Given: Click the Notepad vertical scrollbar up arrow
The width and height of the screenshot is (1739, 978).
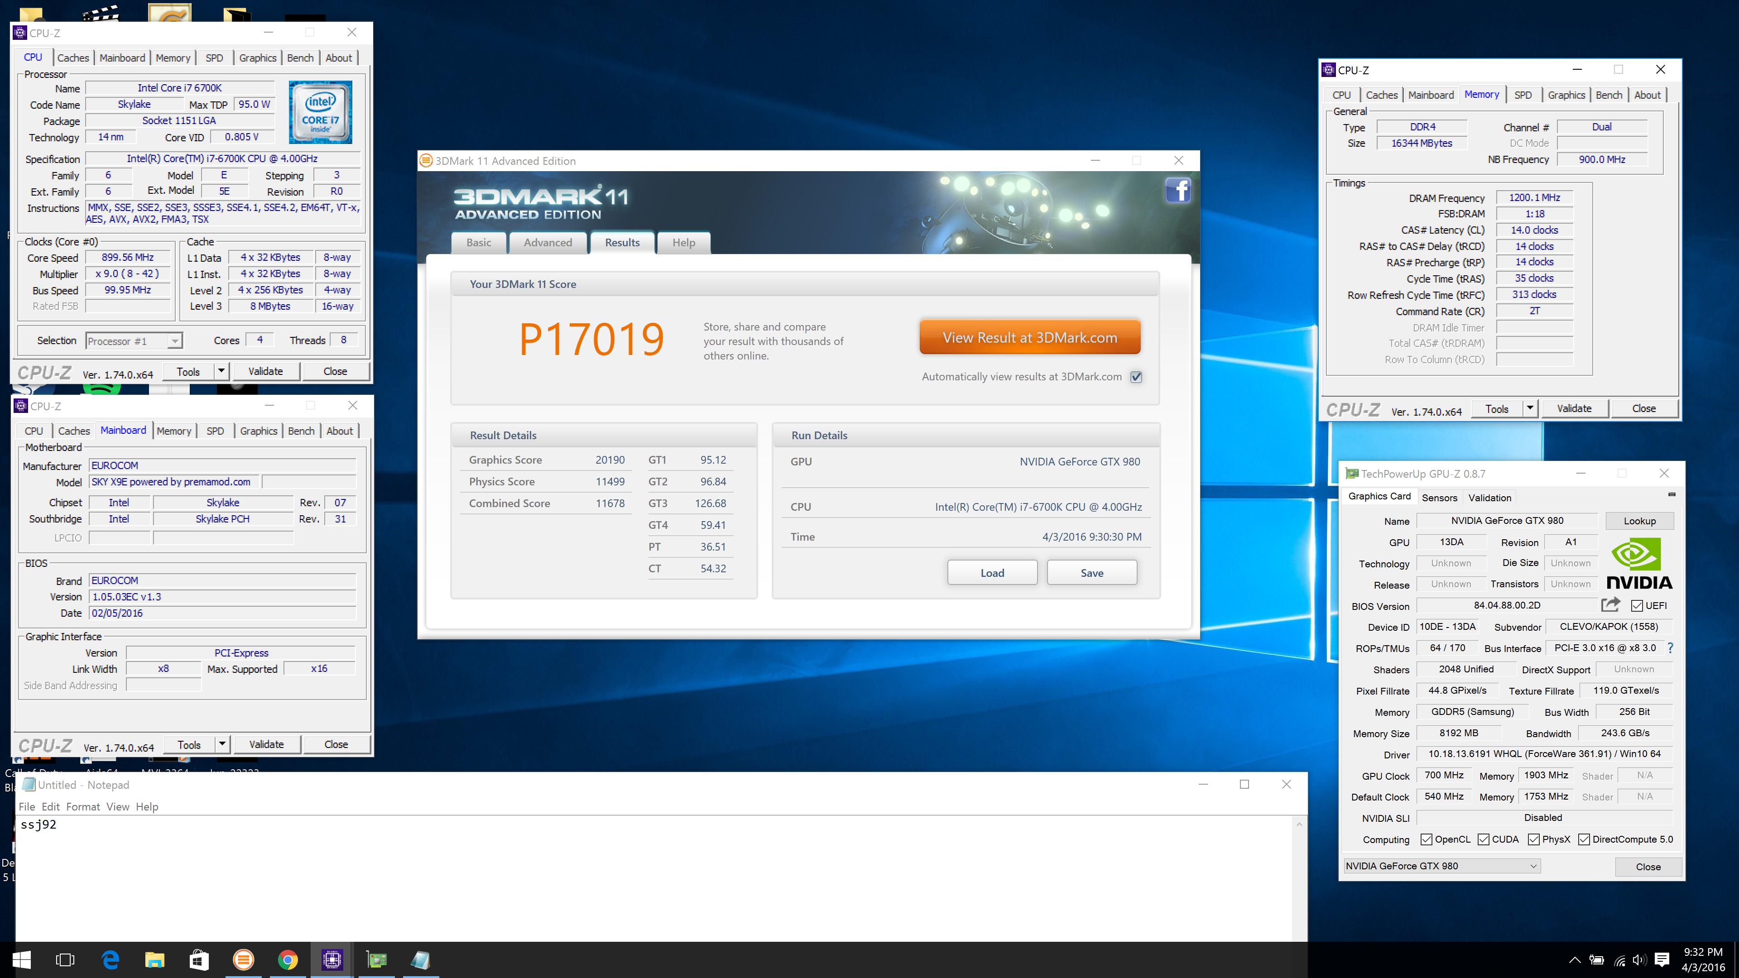Looking at the screenshot, I should pyautogui.click(x=1300, y=824).
